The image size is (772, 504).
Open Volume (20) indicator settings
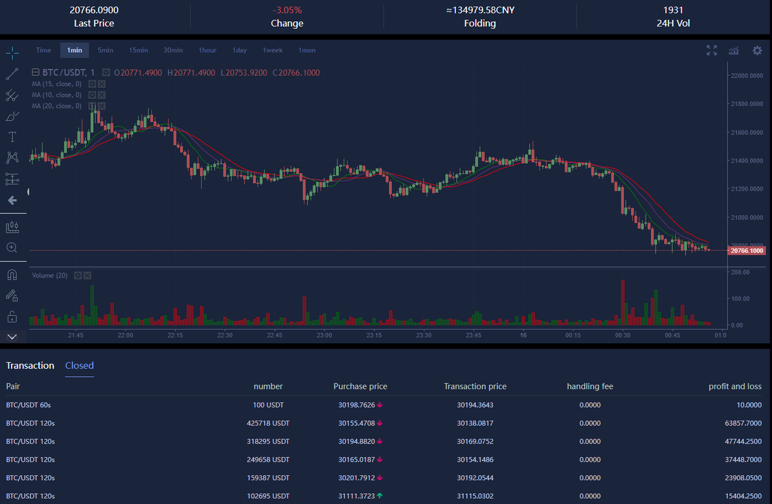tap(78, 275)
